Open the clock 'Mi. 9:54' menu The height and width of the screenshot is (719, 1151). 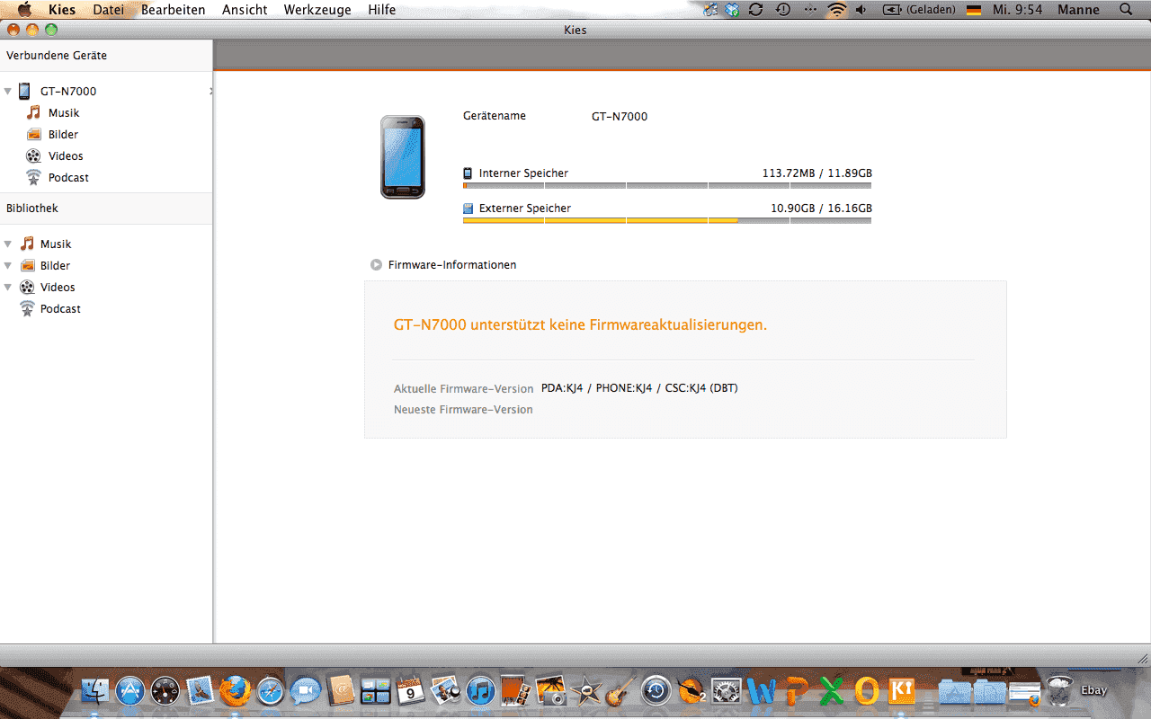coord(1018,10)
